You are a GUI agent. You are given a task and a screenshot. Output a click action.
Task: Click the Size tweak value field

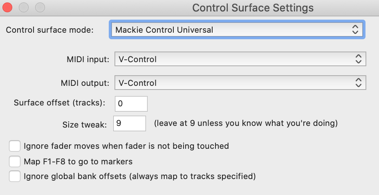tap(130, 123)
